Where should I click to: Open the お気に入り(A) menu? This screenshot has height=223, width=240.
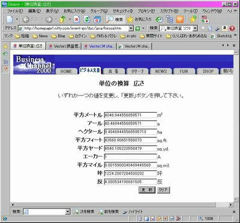tap(74, 11)
